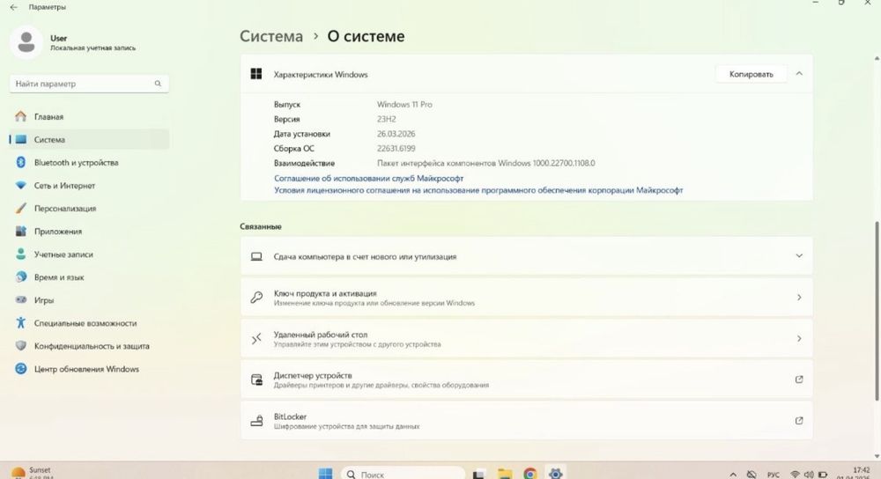Viewport: 881px width, 479px height.
Task: Click the Игры gamepad icon
Action: pyautogui.click(x=21, y=300)
